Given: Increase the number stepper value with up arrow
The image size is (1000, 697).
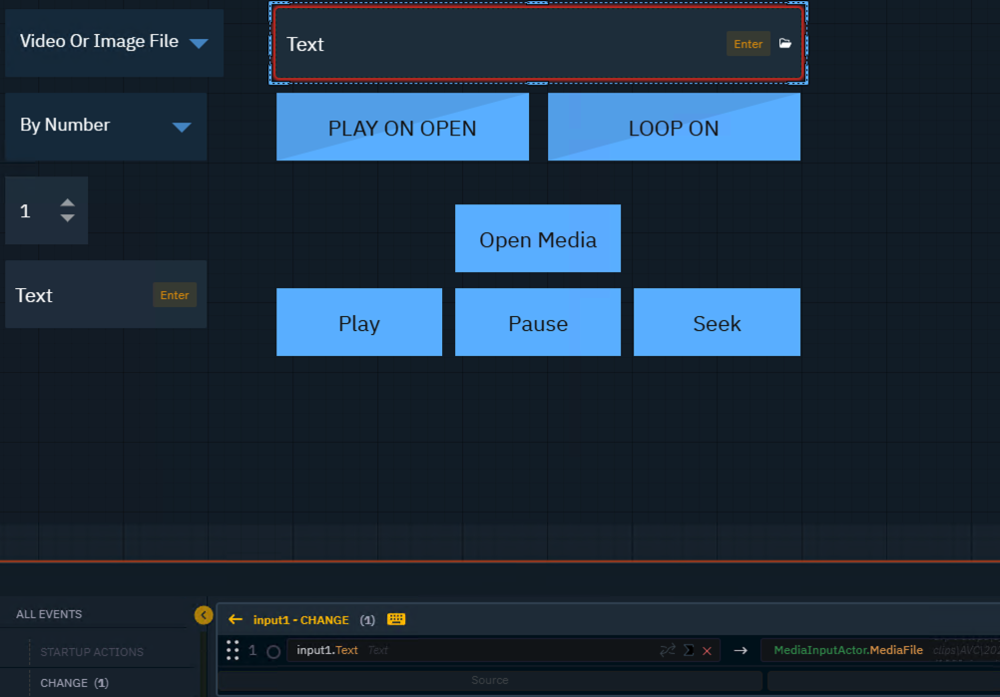Looking at the screenshot, I should pyautogui.click(x=68, y=202).
